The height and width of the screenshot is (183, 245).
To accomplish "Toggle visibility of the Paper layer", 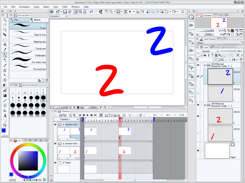I will pos(198,150).
